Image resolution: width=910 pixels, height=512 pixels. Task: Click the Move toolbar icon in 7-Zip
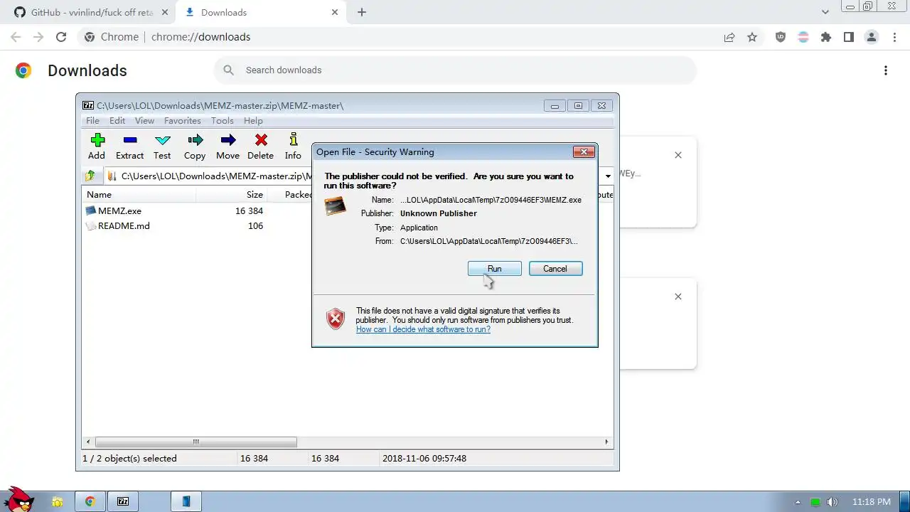(227, 146)
